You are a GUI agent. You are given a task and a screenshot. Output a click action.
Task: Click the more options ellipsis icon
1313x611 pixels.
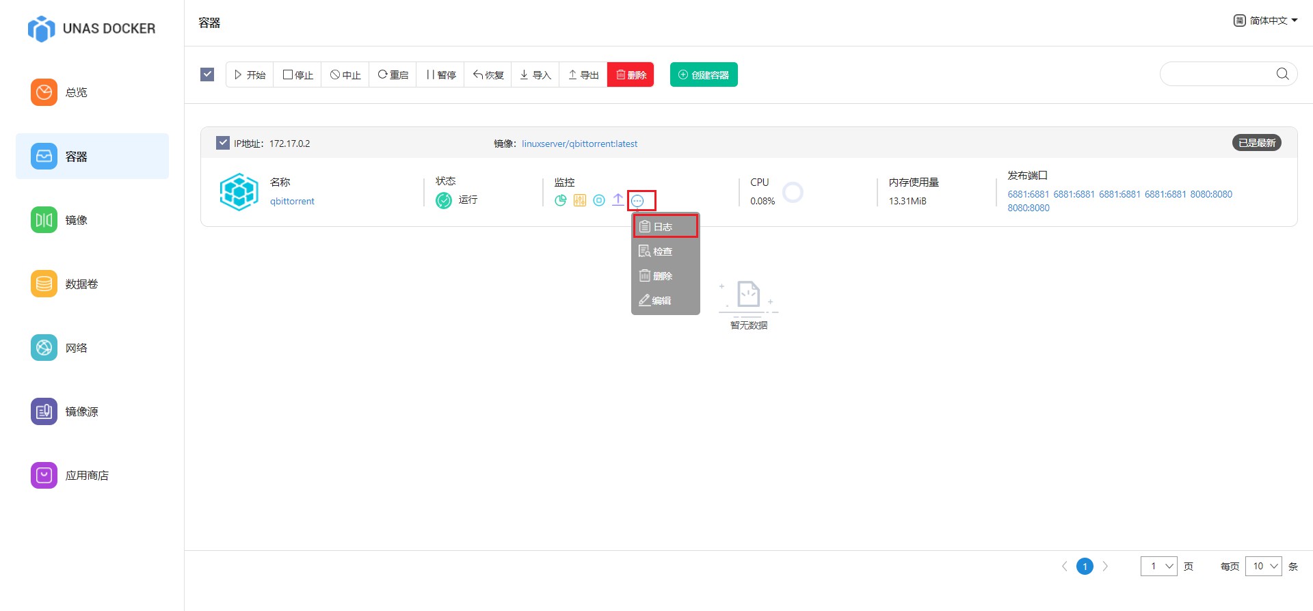(637, 201)
